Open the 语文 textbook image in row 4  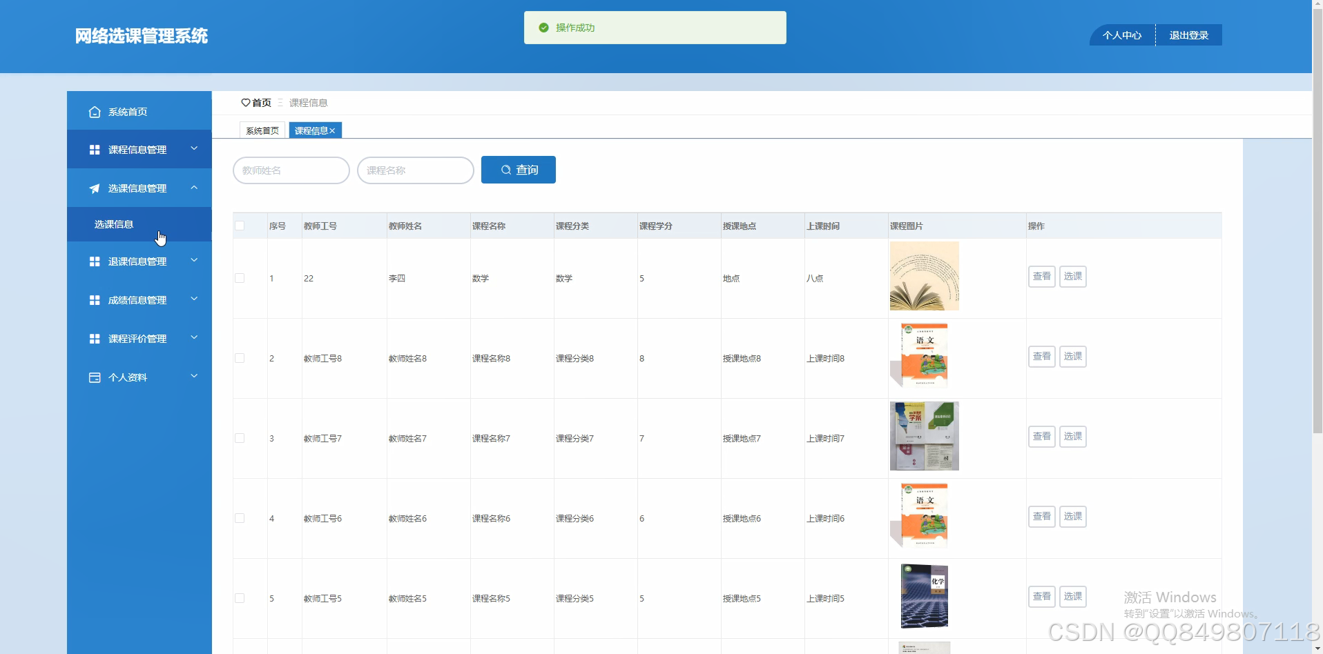coord(925,516)
